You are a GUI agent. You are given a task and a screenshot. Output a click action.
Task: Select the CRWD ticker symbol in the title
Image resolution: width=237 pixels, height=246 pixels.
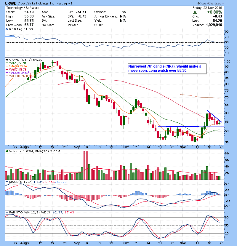(10, 3)
